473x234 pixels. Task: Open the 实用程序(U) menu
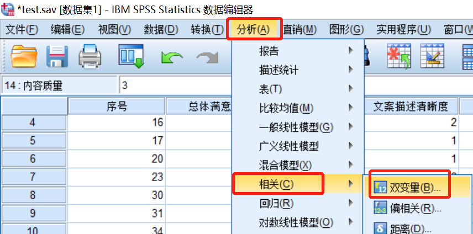point(404,29)
